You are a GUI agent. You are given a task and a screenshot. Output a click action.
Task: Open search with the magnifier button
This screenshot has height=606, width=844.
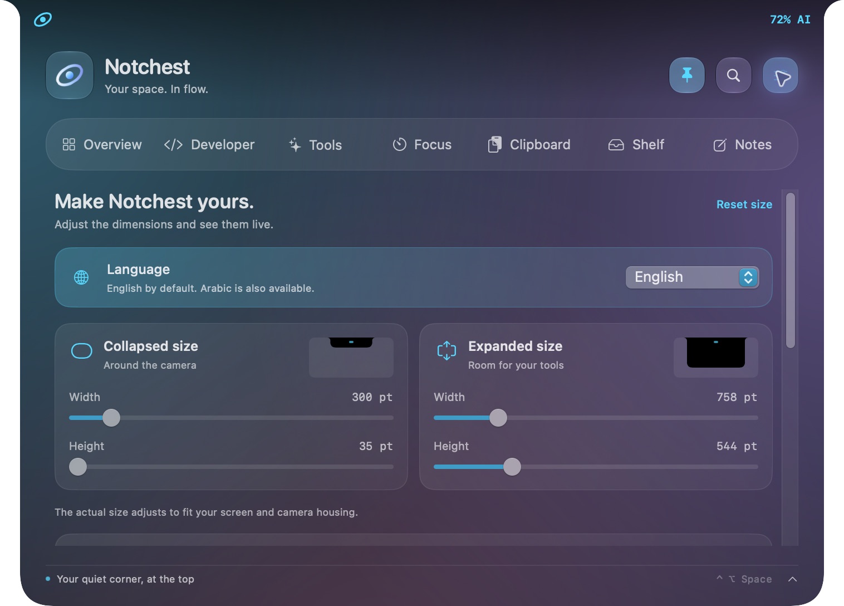point(734,75)
